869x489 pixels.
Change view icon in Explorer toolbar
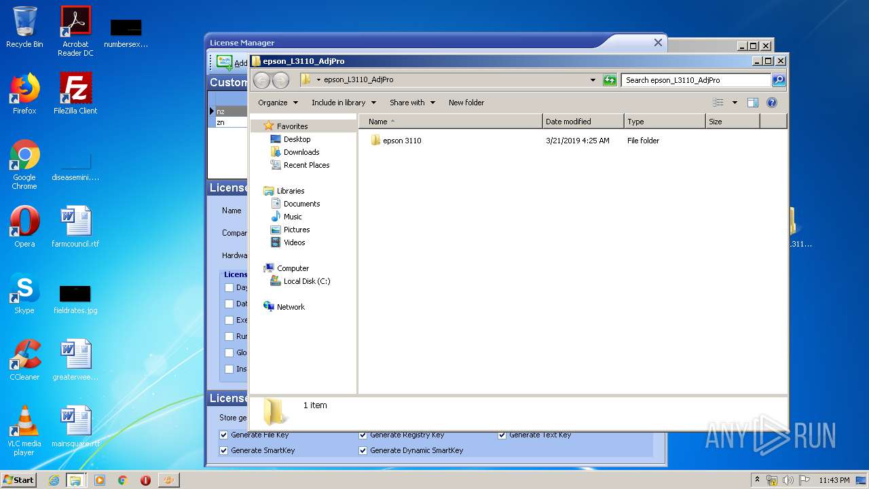click(718, 103)
